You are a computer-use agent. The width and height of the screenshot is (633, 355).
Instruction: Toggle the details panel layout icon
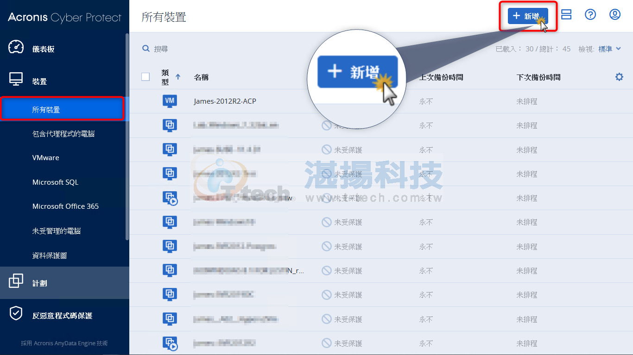[566, 15]
